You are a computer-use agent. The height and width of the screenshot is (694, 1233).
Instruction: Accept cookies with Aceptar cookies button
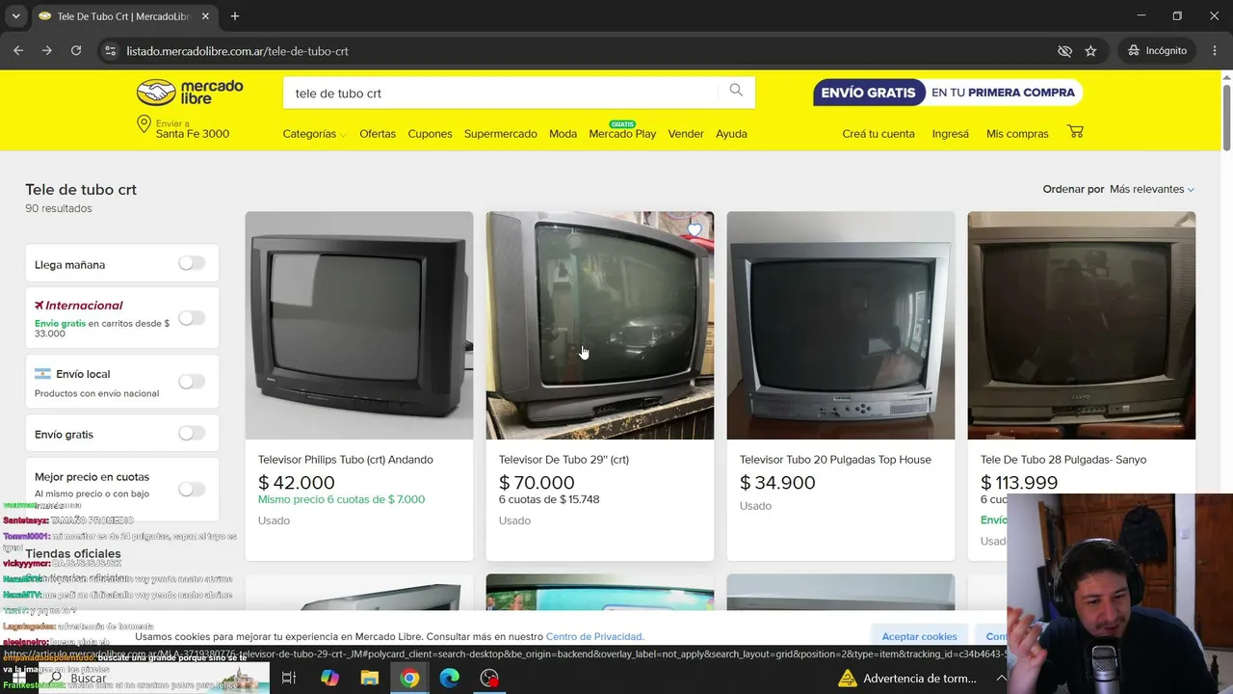click(x=920, y=636)
